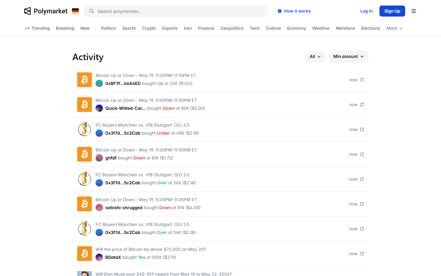Screen dimensions: 441x276
Task: Open user profile satoshi-shrugged
Action: point(124,208)
